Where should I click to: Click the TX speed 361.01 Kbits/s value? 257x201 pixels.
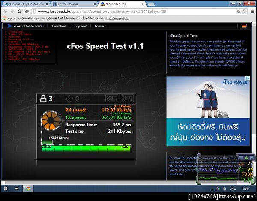[117, 117]
